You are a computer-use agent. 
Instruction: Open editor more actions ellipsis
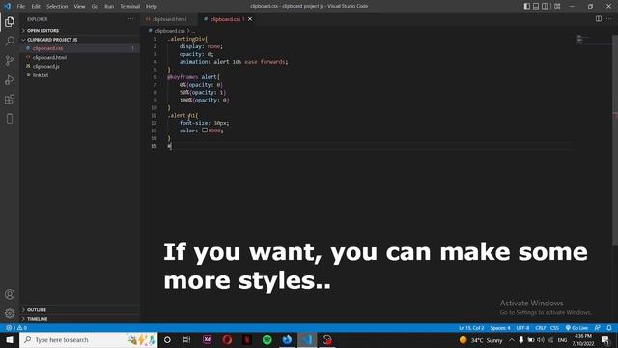(x=609, y=19)
